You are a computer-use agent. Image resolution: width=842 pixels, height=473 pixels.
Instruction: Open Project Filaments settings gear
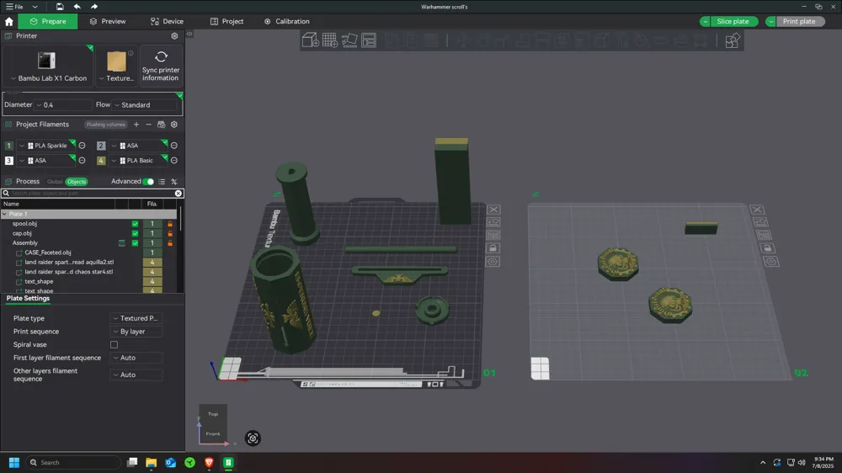[174, 125]
